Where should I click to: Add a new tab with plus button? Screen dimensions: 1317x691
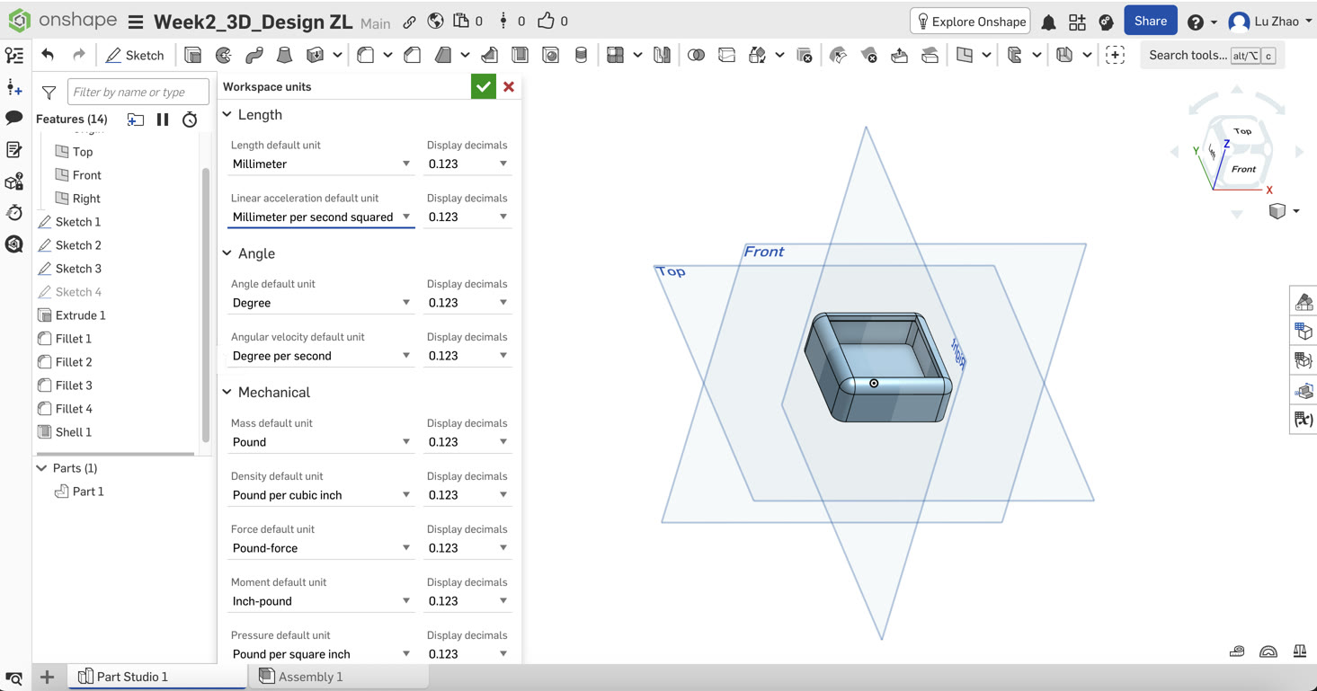coord(47,677)
